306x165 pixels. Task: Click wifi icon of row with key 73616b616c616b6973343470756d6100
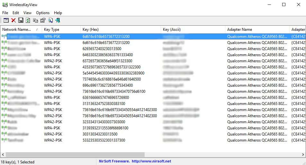coord(4,91)
